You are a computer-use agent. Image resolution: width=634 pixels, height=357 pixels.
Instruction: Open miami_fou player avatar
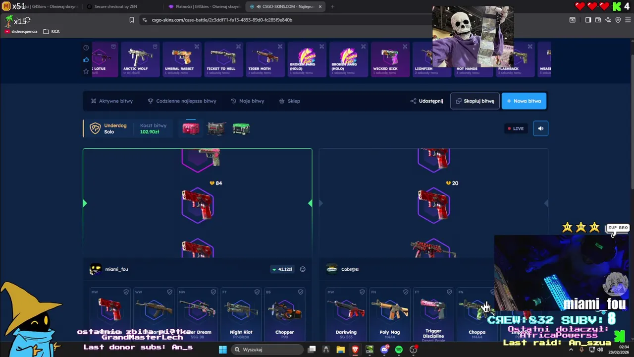95,269
